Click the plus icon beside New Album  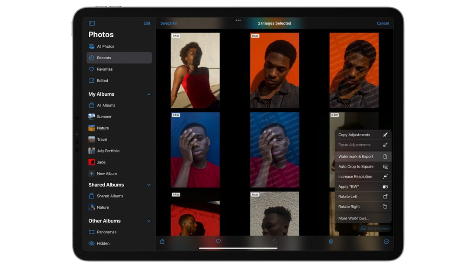pyautogui.click(x=91, y=174)
